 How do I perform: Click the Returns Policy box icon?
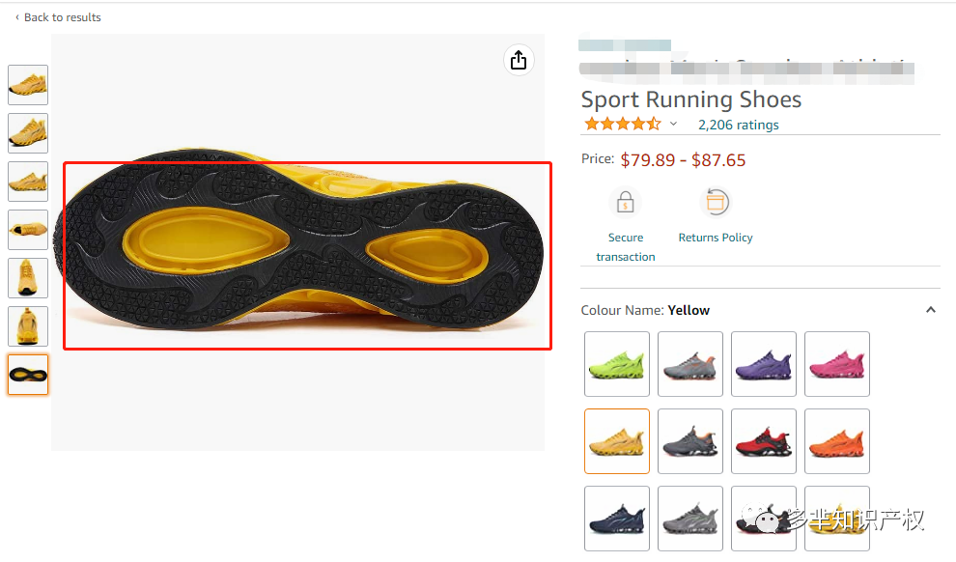coord(716,202)
